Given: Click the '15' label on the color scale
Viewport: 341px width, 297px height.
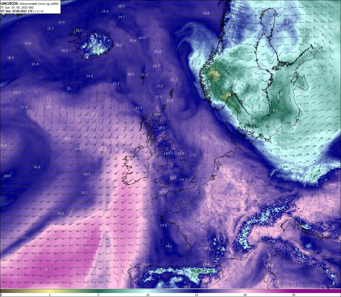Looking at the screenshot, I should coord(196,295).
